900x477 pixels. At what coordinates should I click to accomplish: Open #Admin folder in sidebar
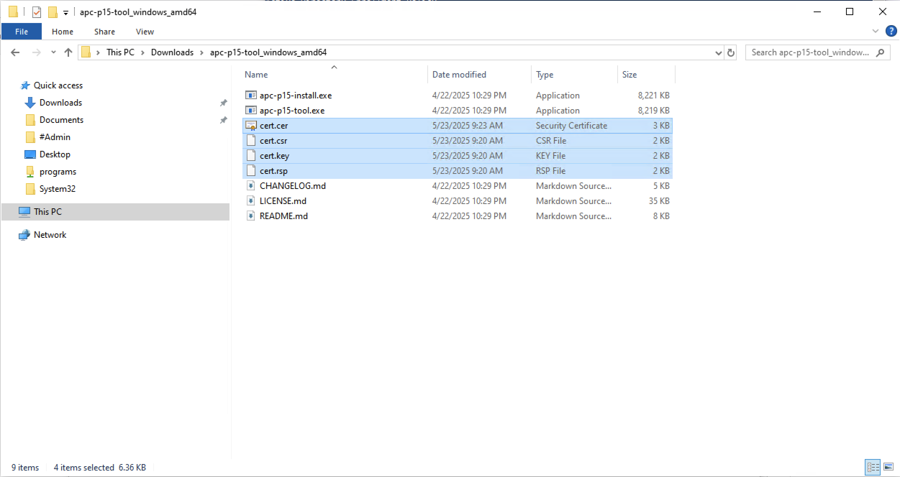tap(55, 137)
